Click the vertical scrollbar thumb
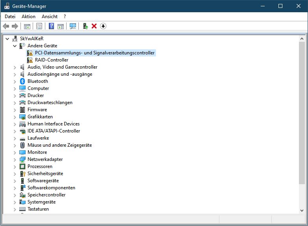This screenshot has height=226, width=308. coord(302,113)
